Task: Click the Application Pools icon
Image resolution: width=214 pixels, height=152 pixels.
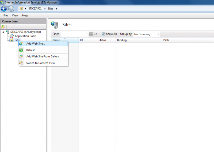Action: 12,36
